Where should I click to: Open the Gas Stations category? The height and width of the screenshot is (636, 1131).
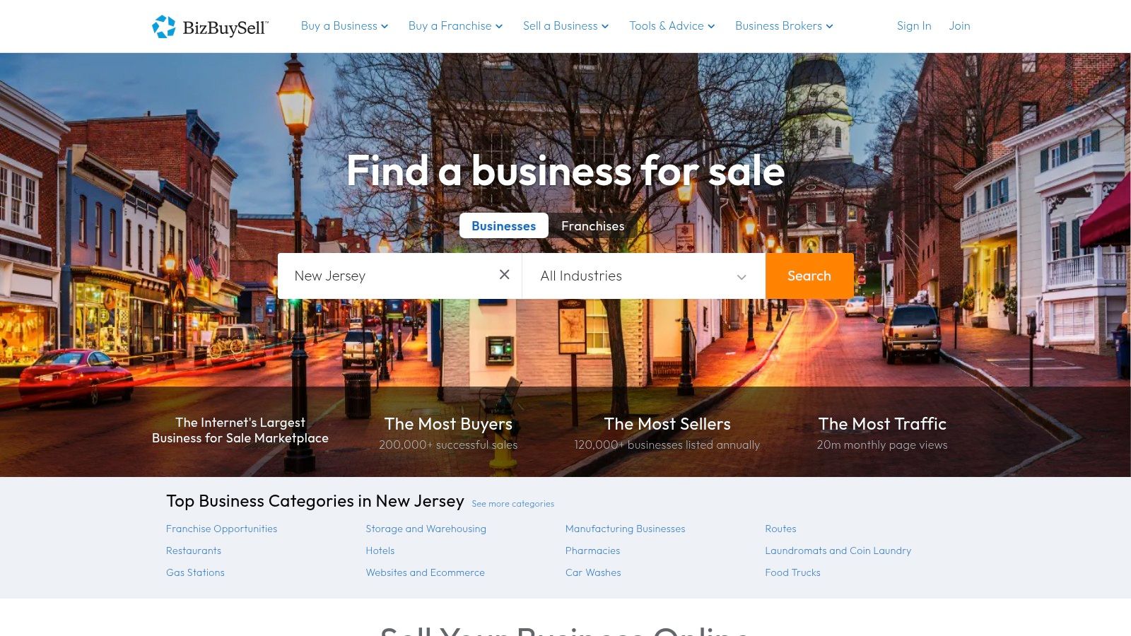(x=195, y=572)
